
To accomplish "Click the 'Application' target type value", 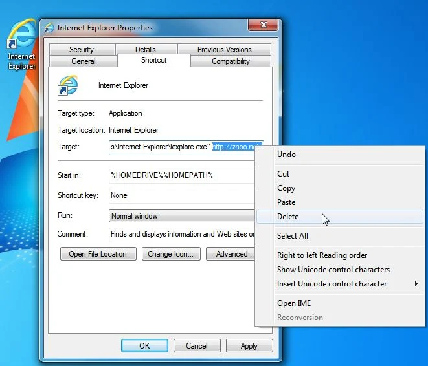I will [x=125, y=113].
